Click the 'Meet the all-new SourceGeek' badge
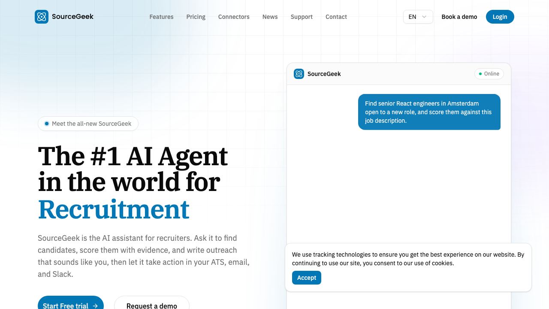Image resolution: width=549 pixels, height=309 pixels. click(x=88, y=124)
